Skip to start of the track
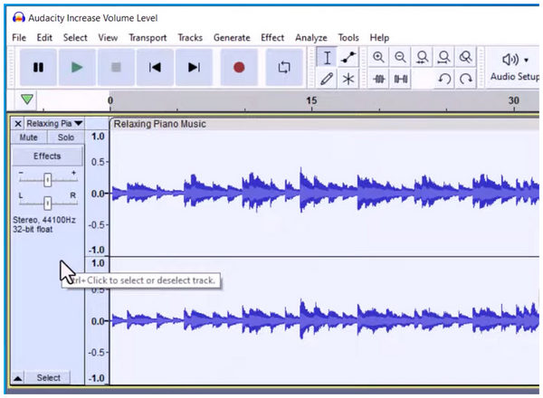The height and width of the screenshot is (398, 543). [x=155, y=67]
